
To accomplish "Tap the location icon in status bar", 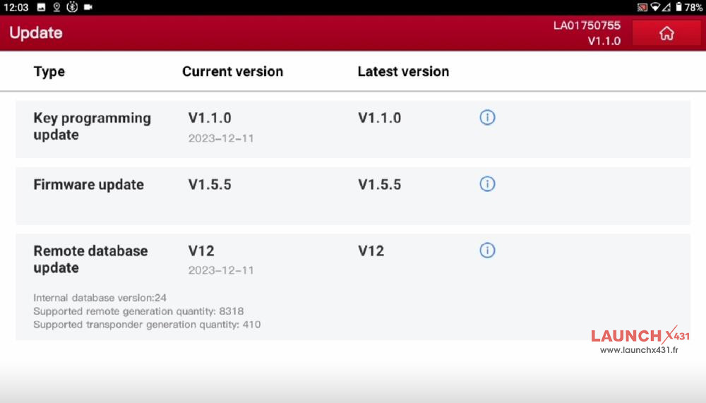I will point(56,7).
